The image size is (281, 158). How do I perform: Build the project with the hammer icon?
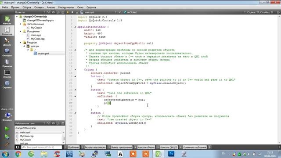pos(7,144)
